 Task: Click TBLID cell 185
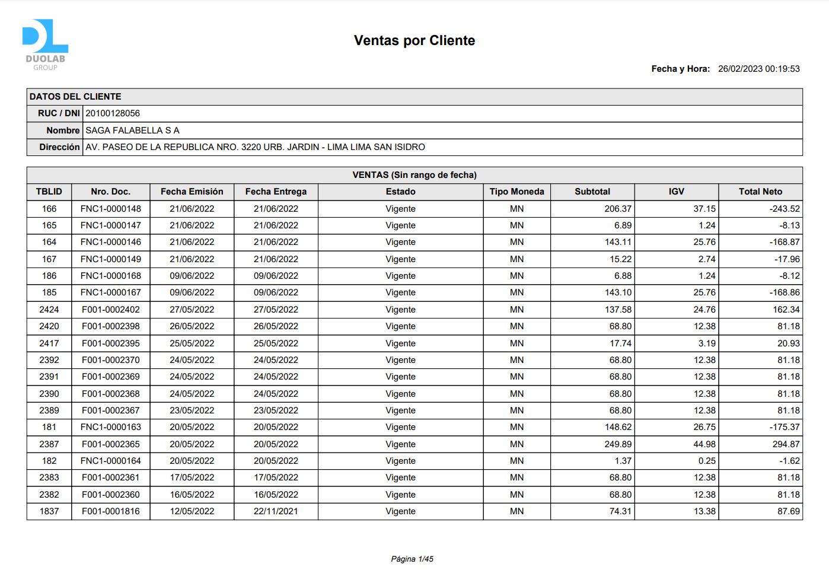pyautogui.click(x=49, y=292)
